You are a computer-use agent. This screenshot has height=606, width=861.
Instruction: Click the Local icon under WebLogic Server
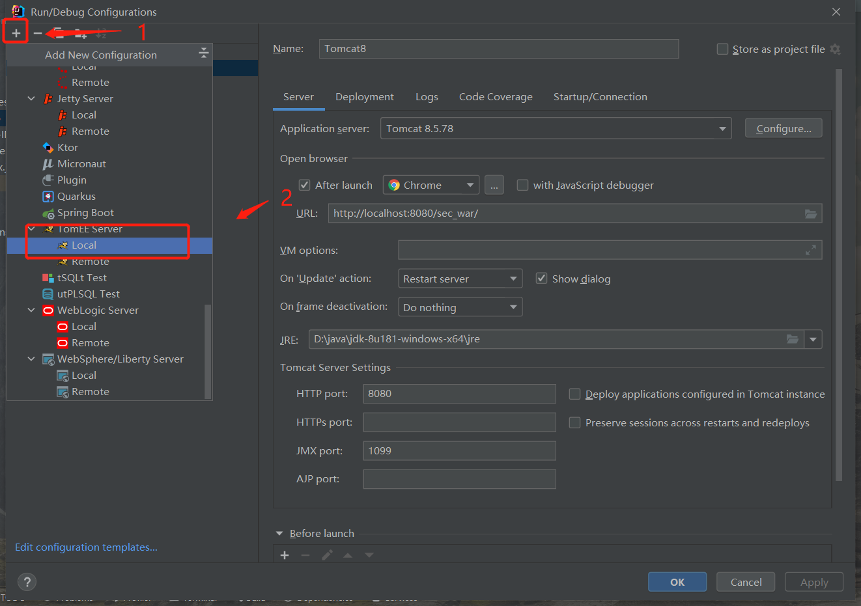(x=63, y=327)
